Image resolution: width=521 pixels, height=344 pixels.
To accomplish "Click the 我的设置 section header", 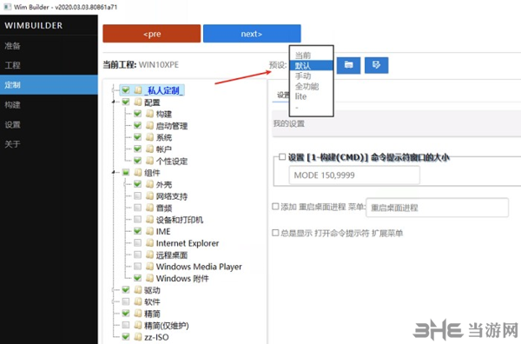I will click(x=397, y=123).
